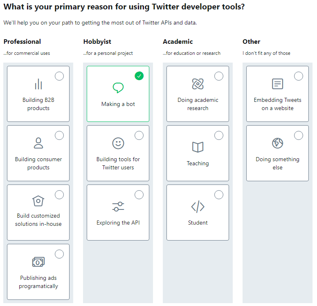Click the 'Making a bot' label
This screenshot has height=306, width=317.
click(118, 104)
